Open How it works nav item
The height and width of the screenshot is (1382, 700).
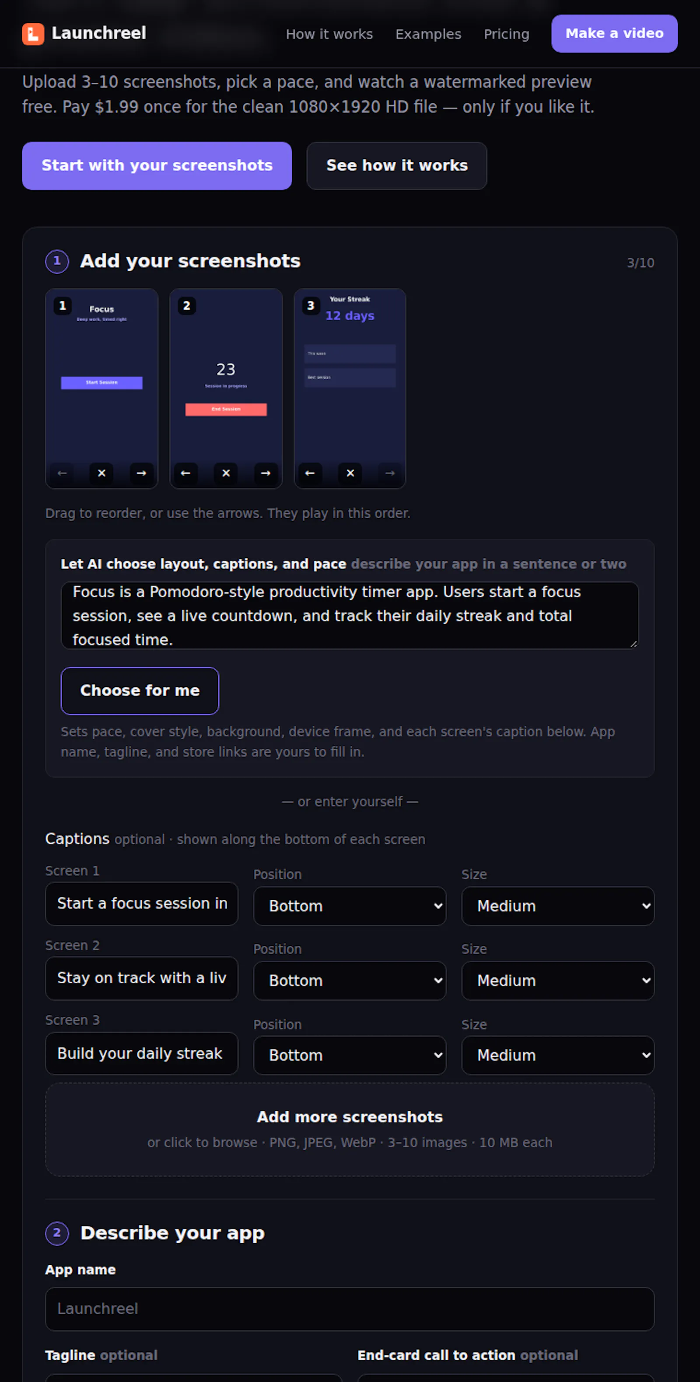(x=329, y=34)
